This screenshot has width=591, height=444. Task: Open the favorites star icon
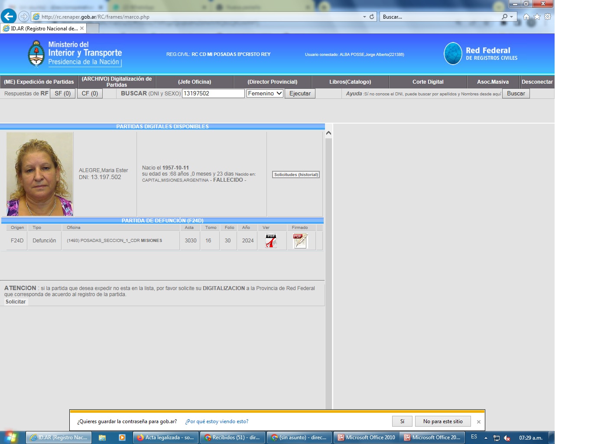point(537,17)
